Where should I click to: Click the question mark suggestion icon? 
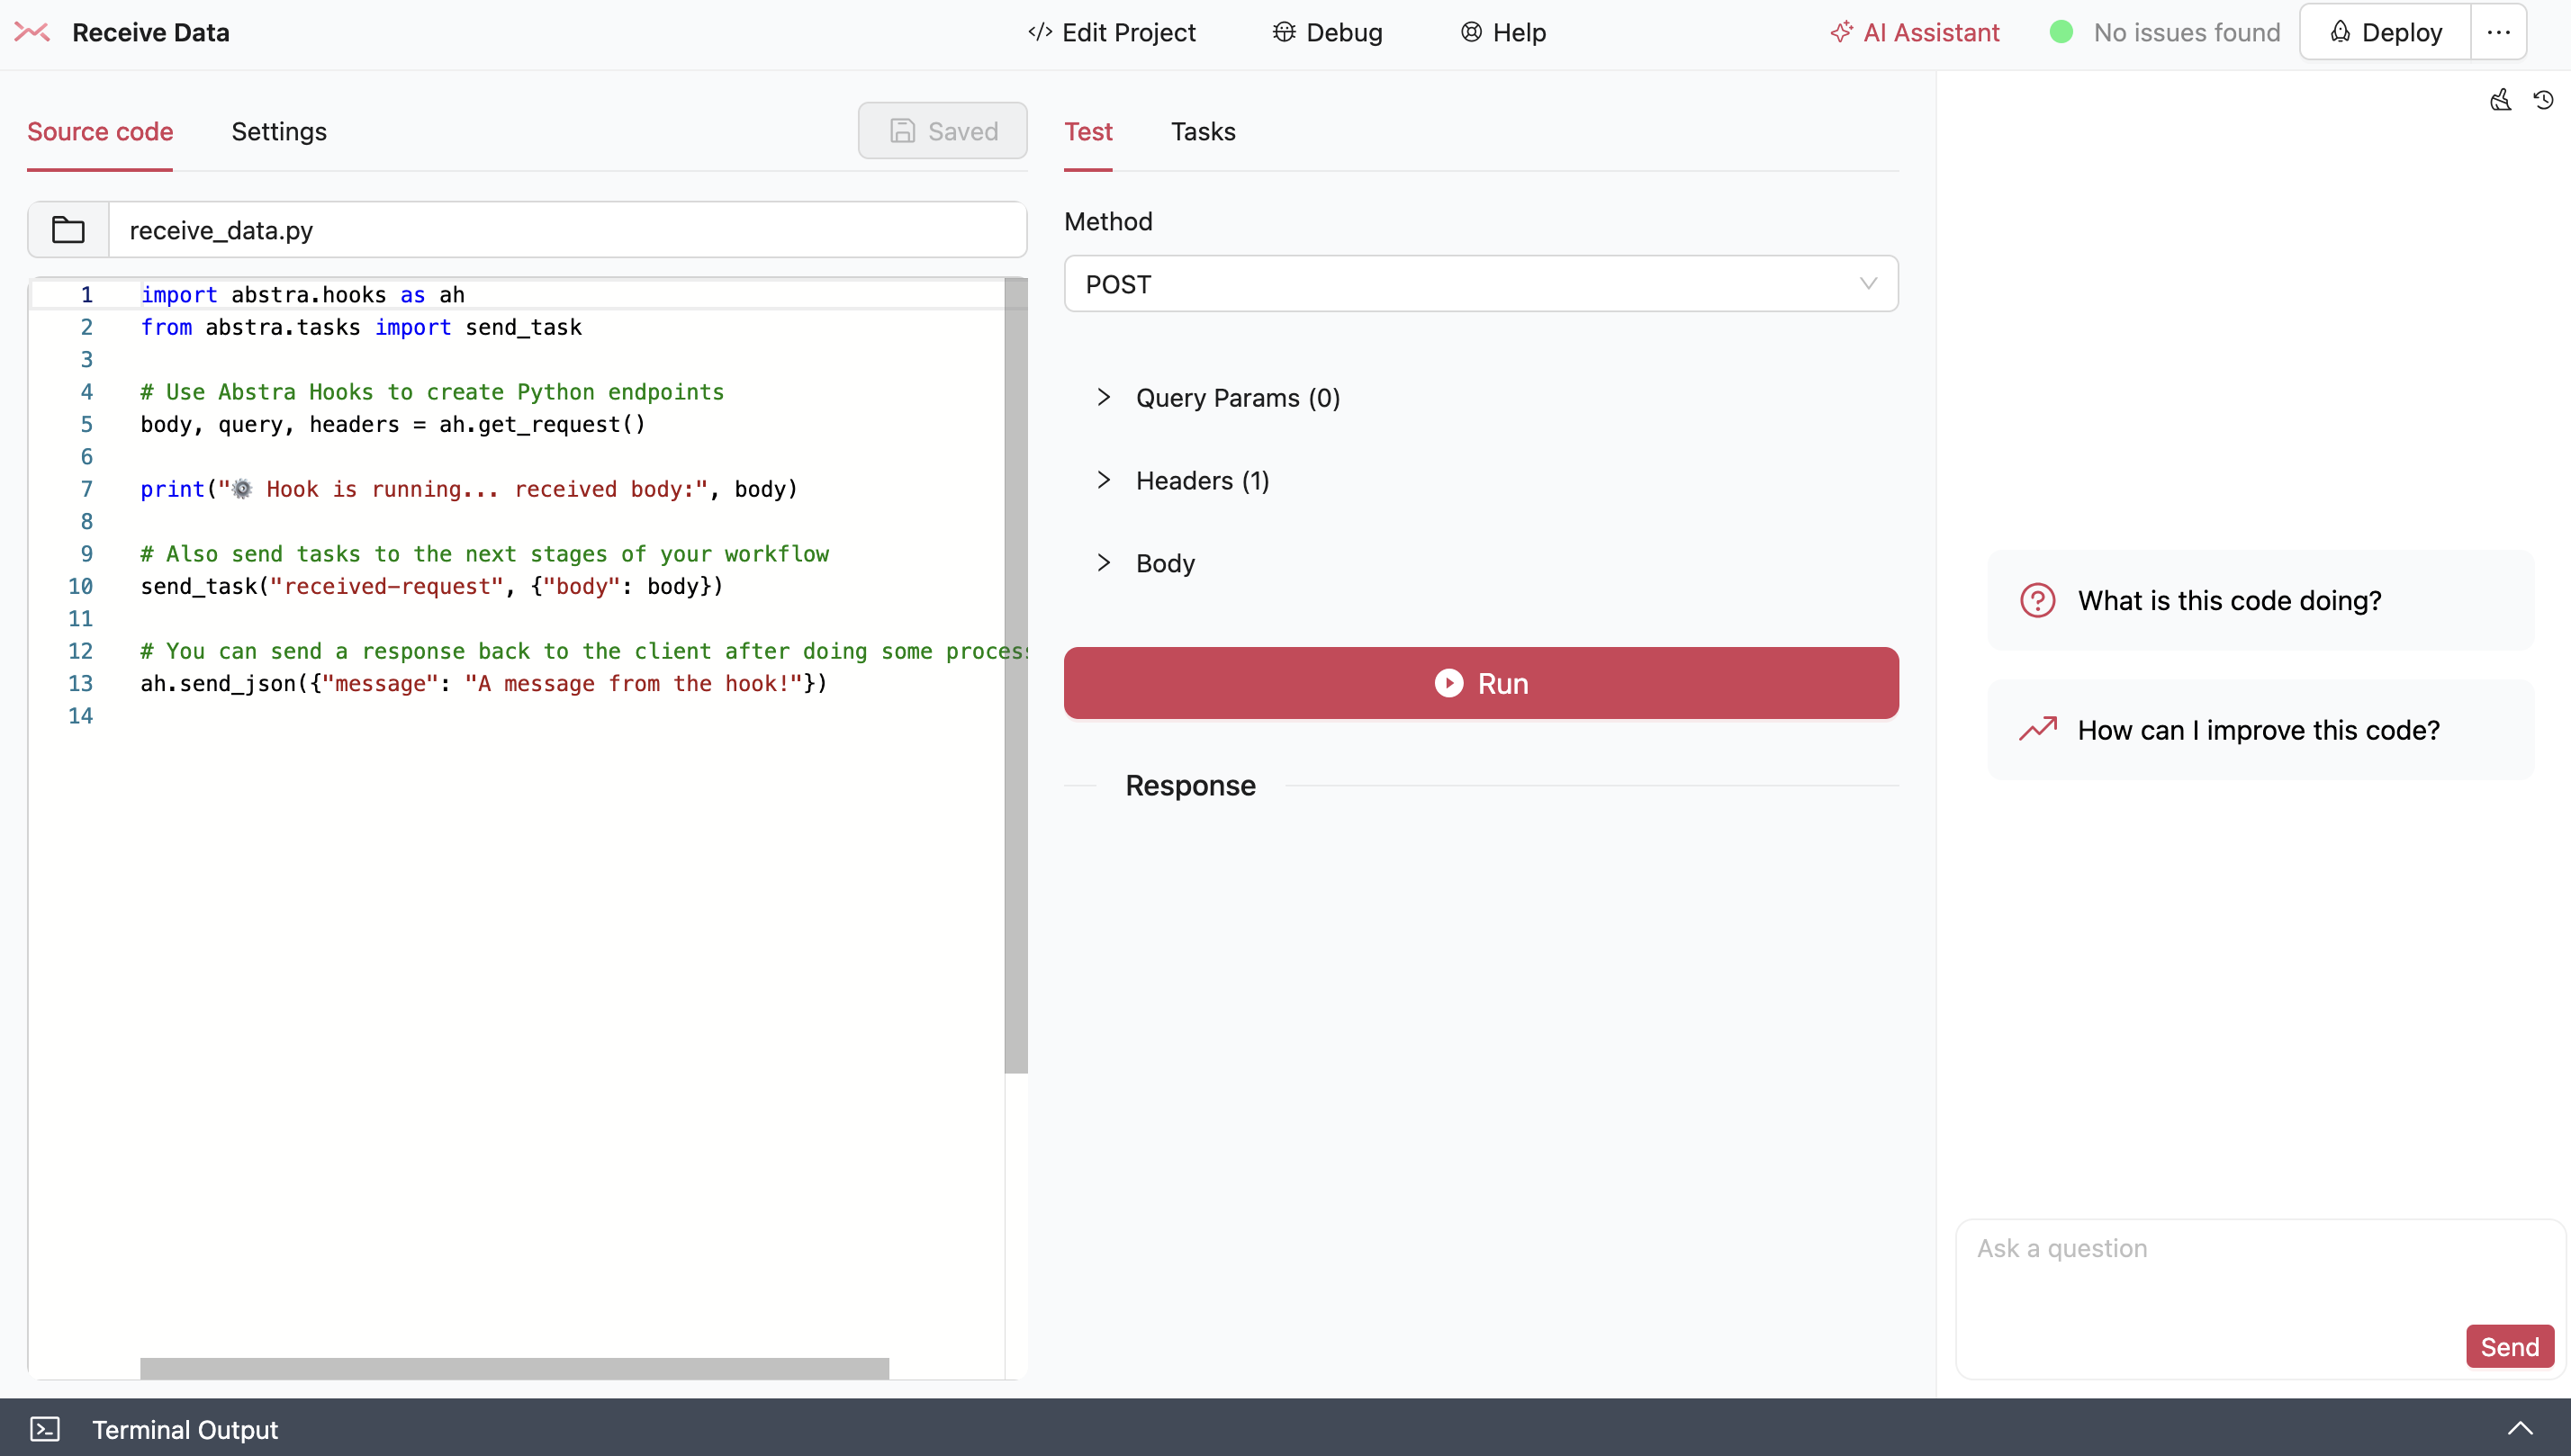2038,600
